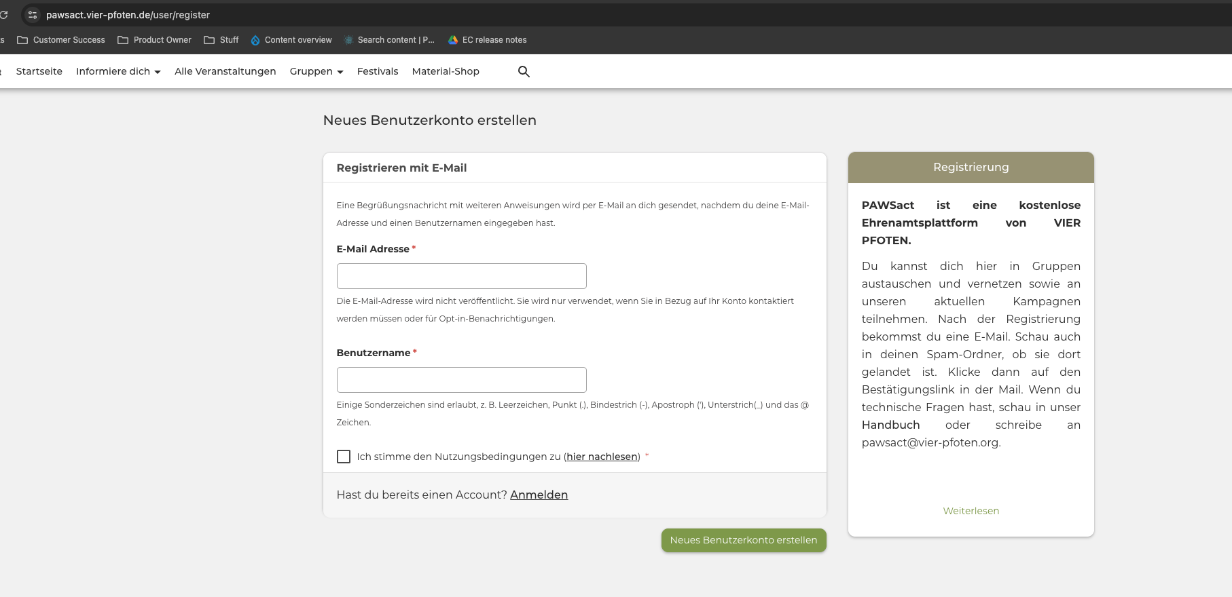Accept the Nutzungsbedingungen checkbox
The height and width of the screenshot is (597, 1232).
click(x=344, y=457)
